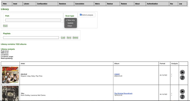
Task: Click the (G)I-DLE artist name
Action: coord(24,74)
